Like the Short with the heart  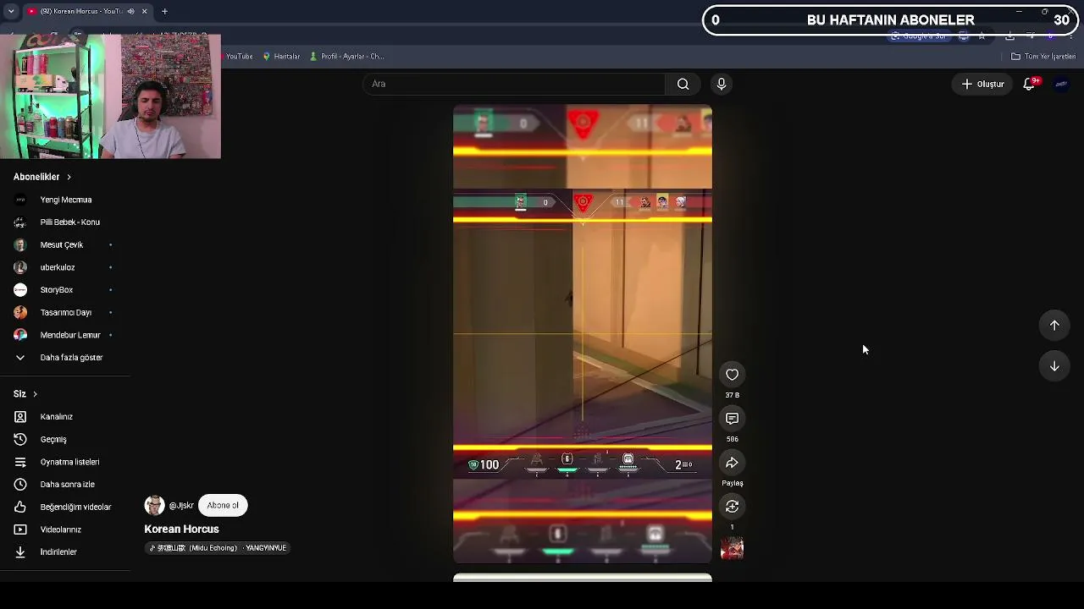(x=733, y=375)
